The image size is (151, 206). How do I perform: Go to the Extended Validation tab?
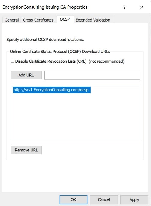[x=93, y=20]
